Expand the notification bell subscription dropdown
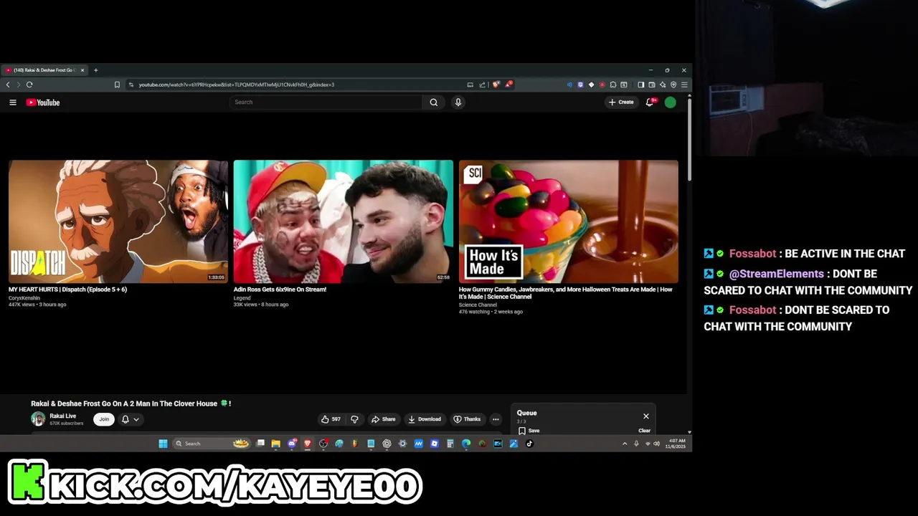The height and width of the screenshot is (516, 918). point(130,419)
